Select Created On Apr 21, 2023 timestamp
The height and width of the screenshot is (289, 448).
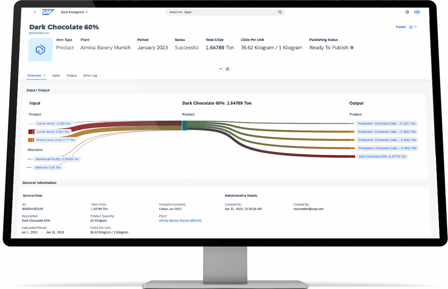click(x=243, y=209)
